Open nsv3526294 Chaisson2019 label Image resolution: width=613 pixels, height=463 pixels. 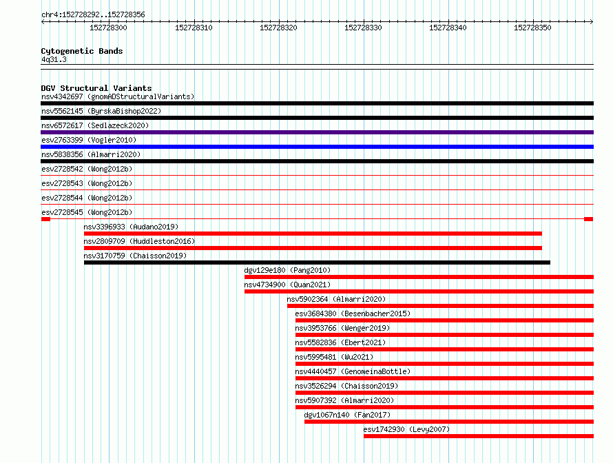(346, 386)
